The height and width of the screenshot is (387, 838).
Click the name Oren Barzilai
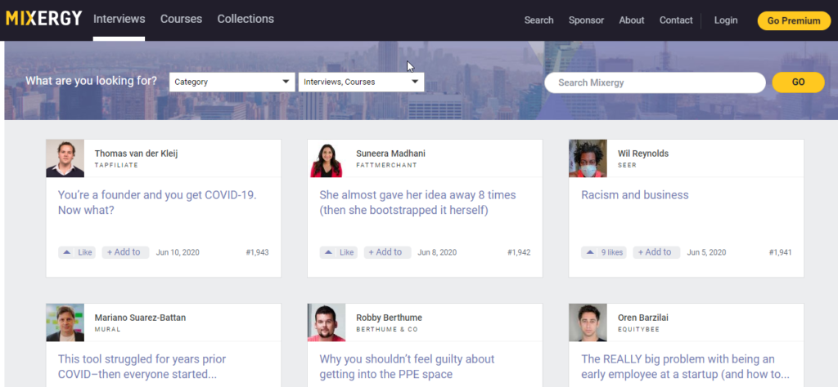[x=643, y=318]
